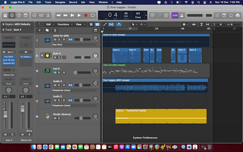Open the Library panel
The image size is (243, 152).
[5, 15]
